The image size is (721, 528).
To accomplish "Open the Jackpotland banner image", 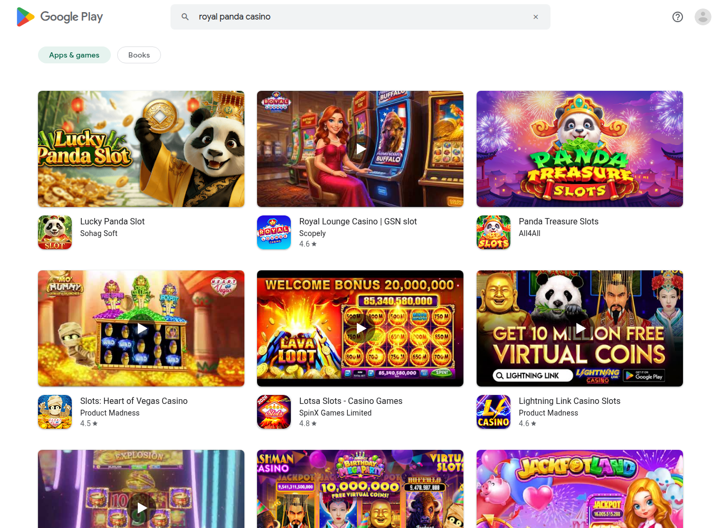I will 580,489.
